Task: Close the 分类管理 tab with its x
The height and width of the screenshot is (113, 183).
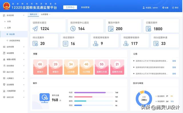Action: coord(50,15)
